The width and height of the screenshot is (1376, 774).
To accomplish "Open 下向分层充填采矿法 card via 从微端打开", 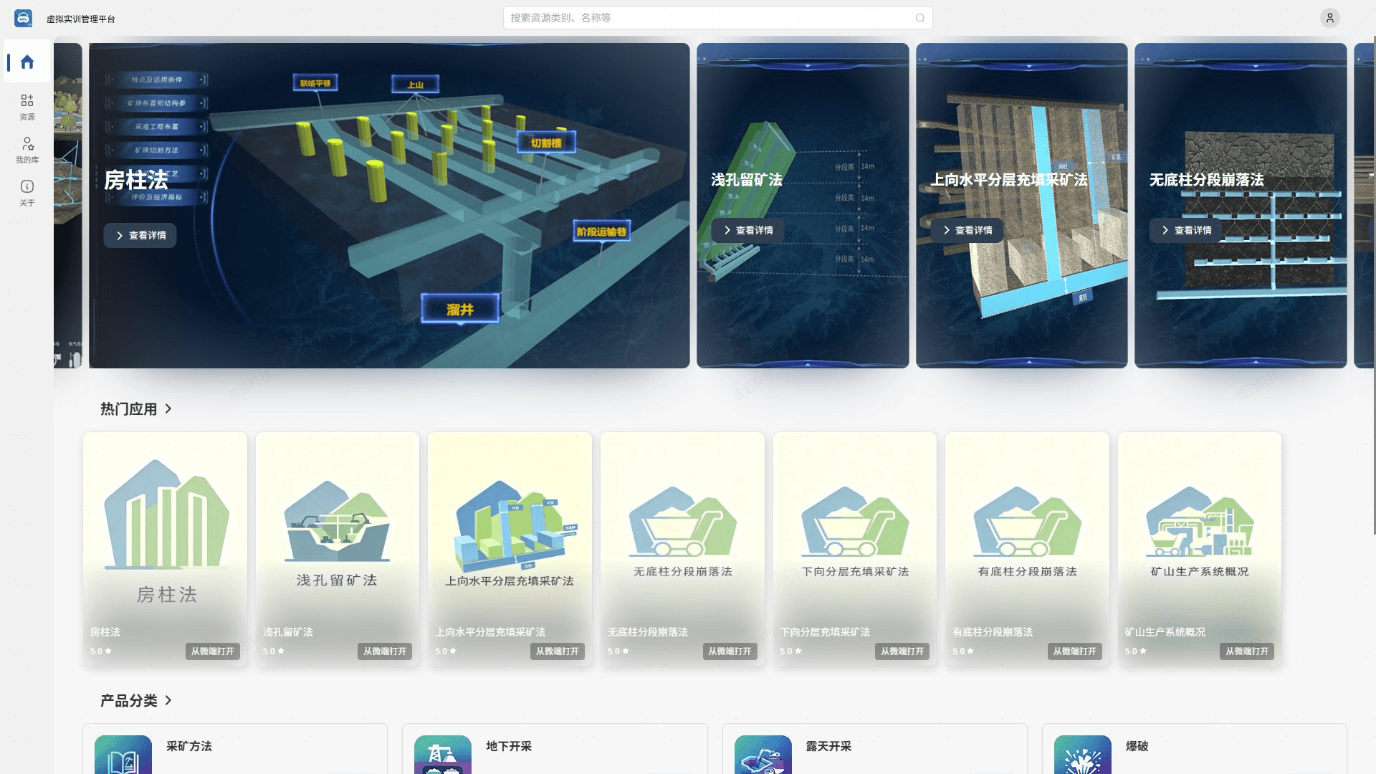I will point(902,651).
